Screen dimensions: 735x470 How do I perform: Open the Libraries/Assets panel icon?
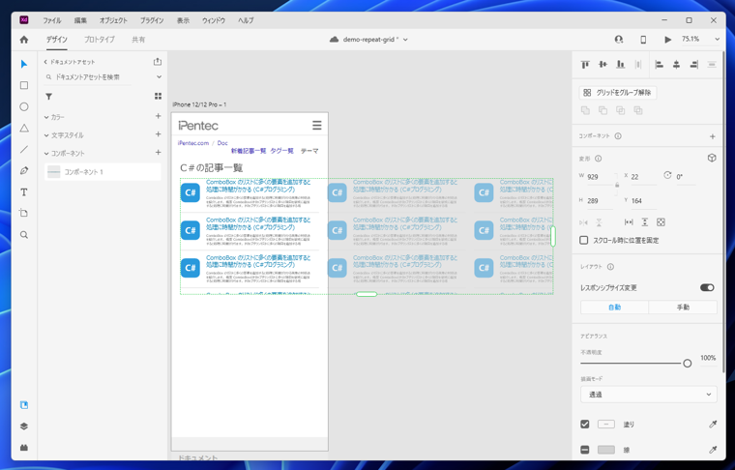pos(24,405)
